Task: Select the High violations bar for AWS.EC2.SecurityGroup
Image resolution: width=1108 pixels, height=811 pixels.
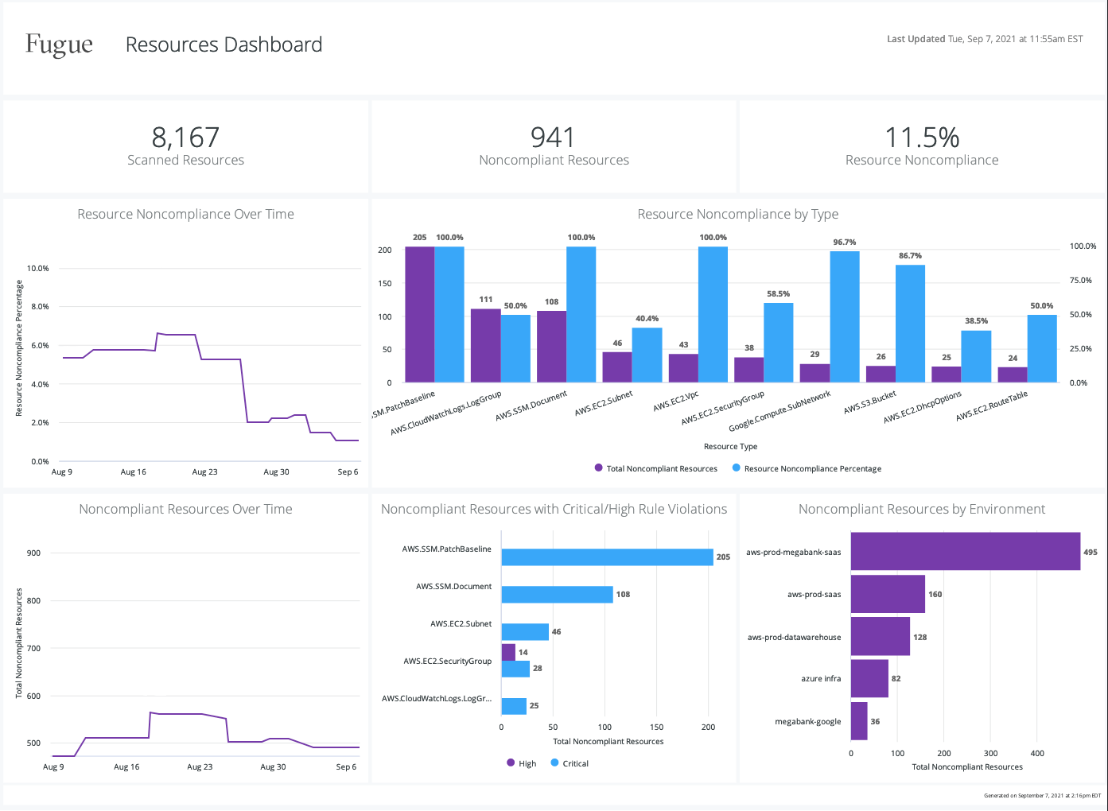Action: (507, 651)
